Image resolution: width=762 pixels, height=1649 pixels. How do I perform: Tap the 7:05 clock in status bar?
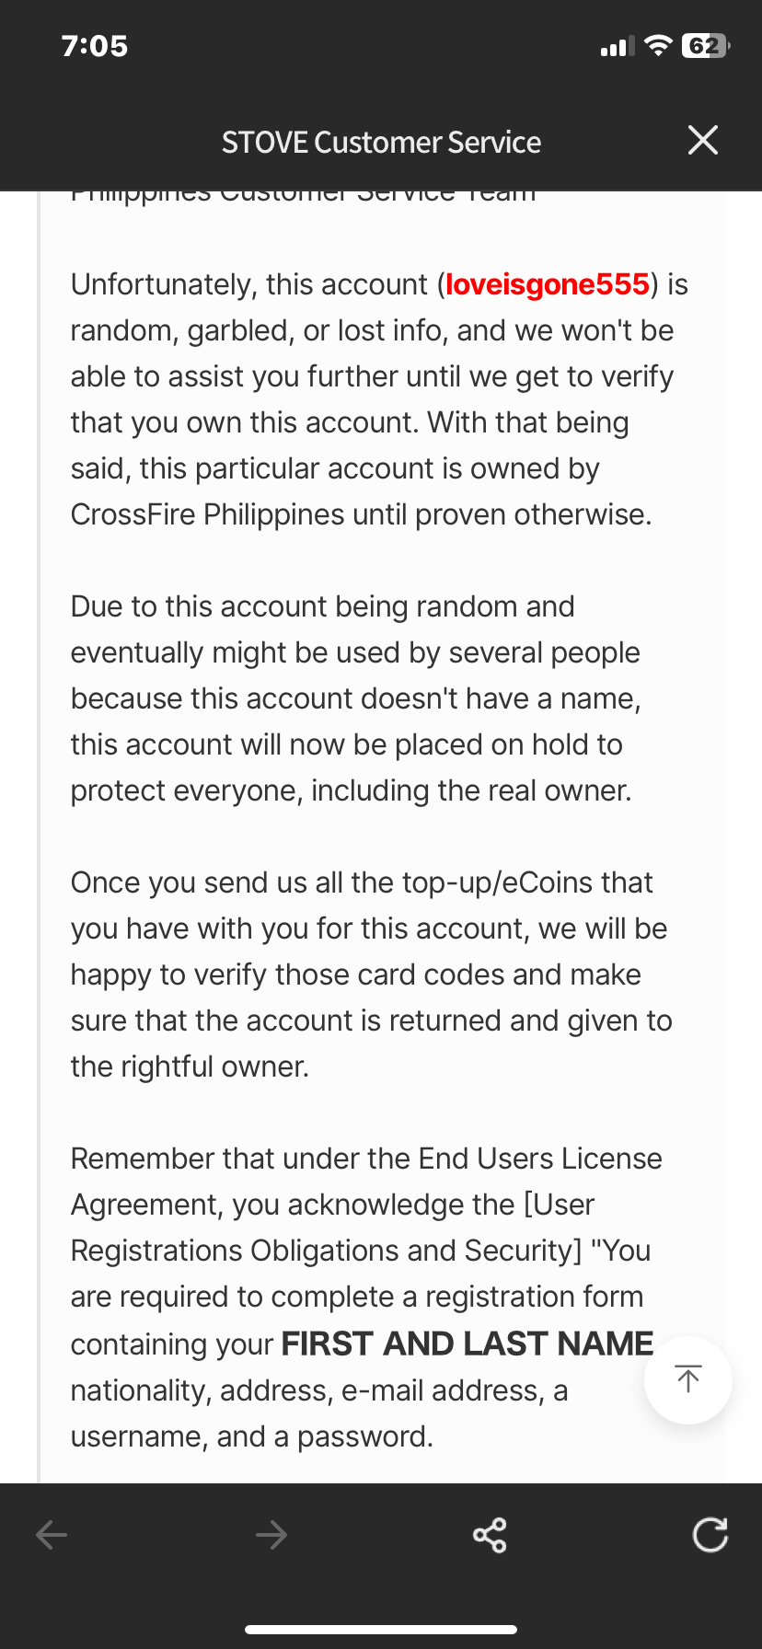point(95,46)
